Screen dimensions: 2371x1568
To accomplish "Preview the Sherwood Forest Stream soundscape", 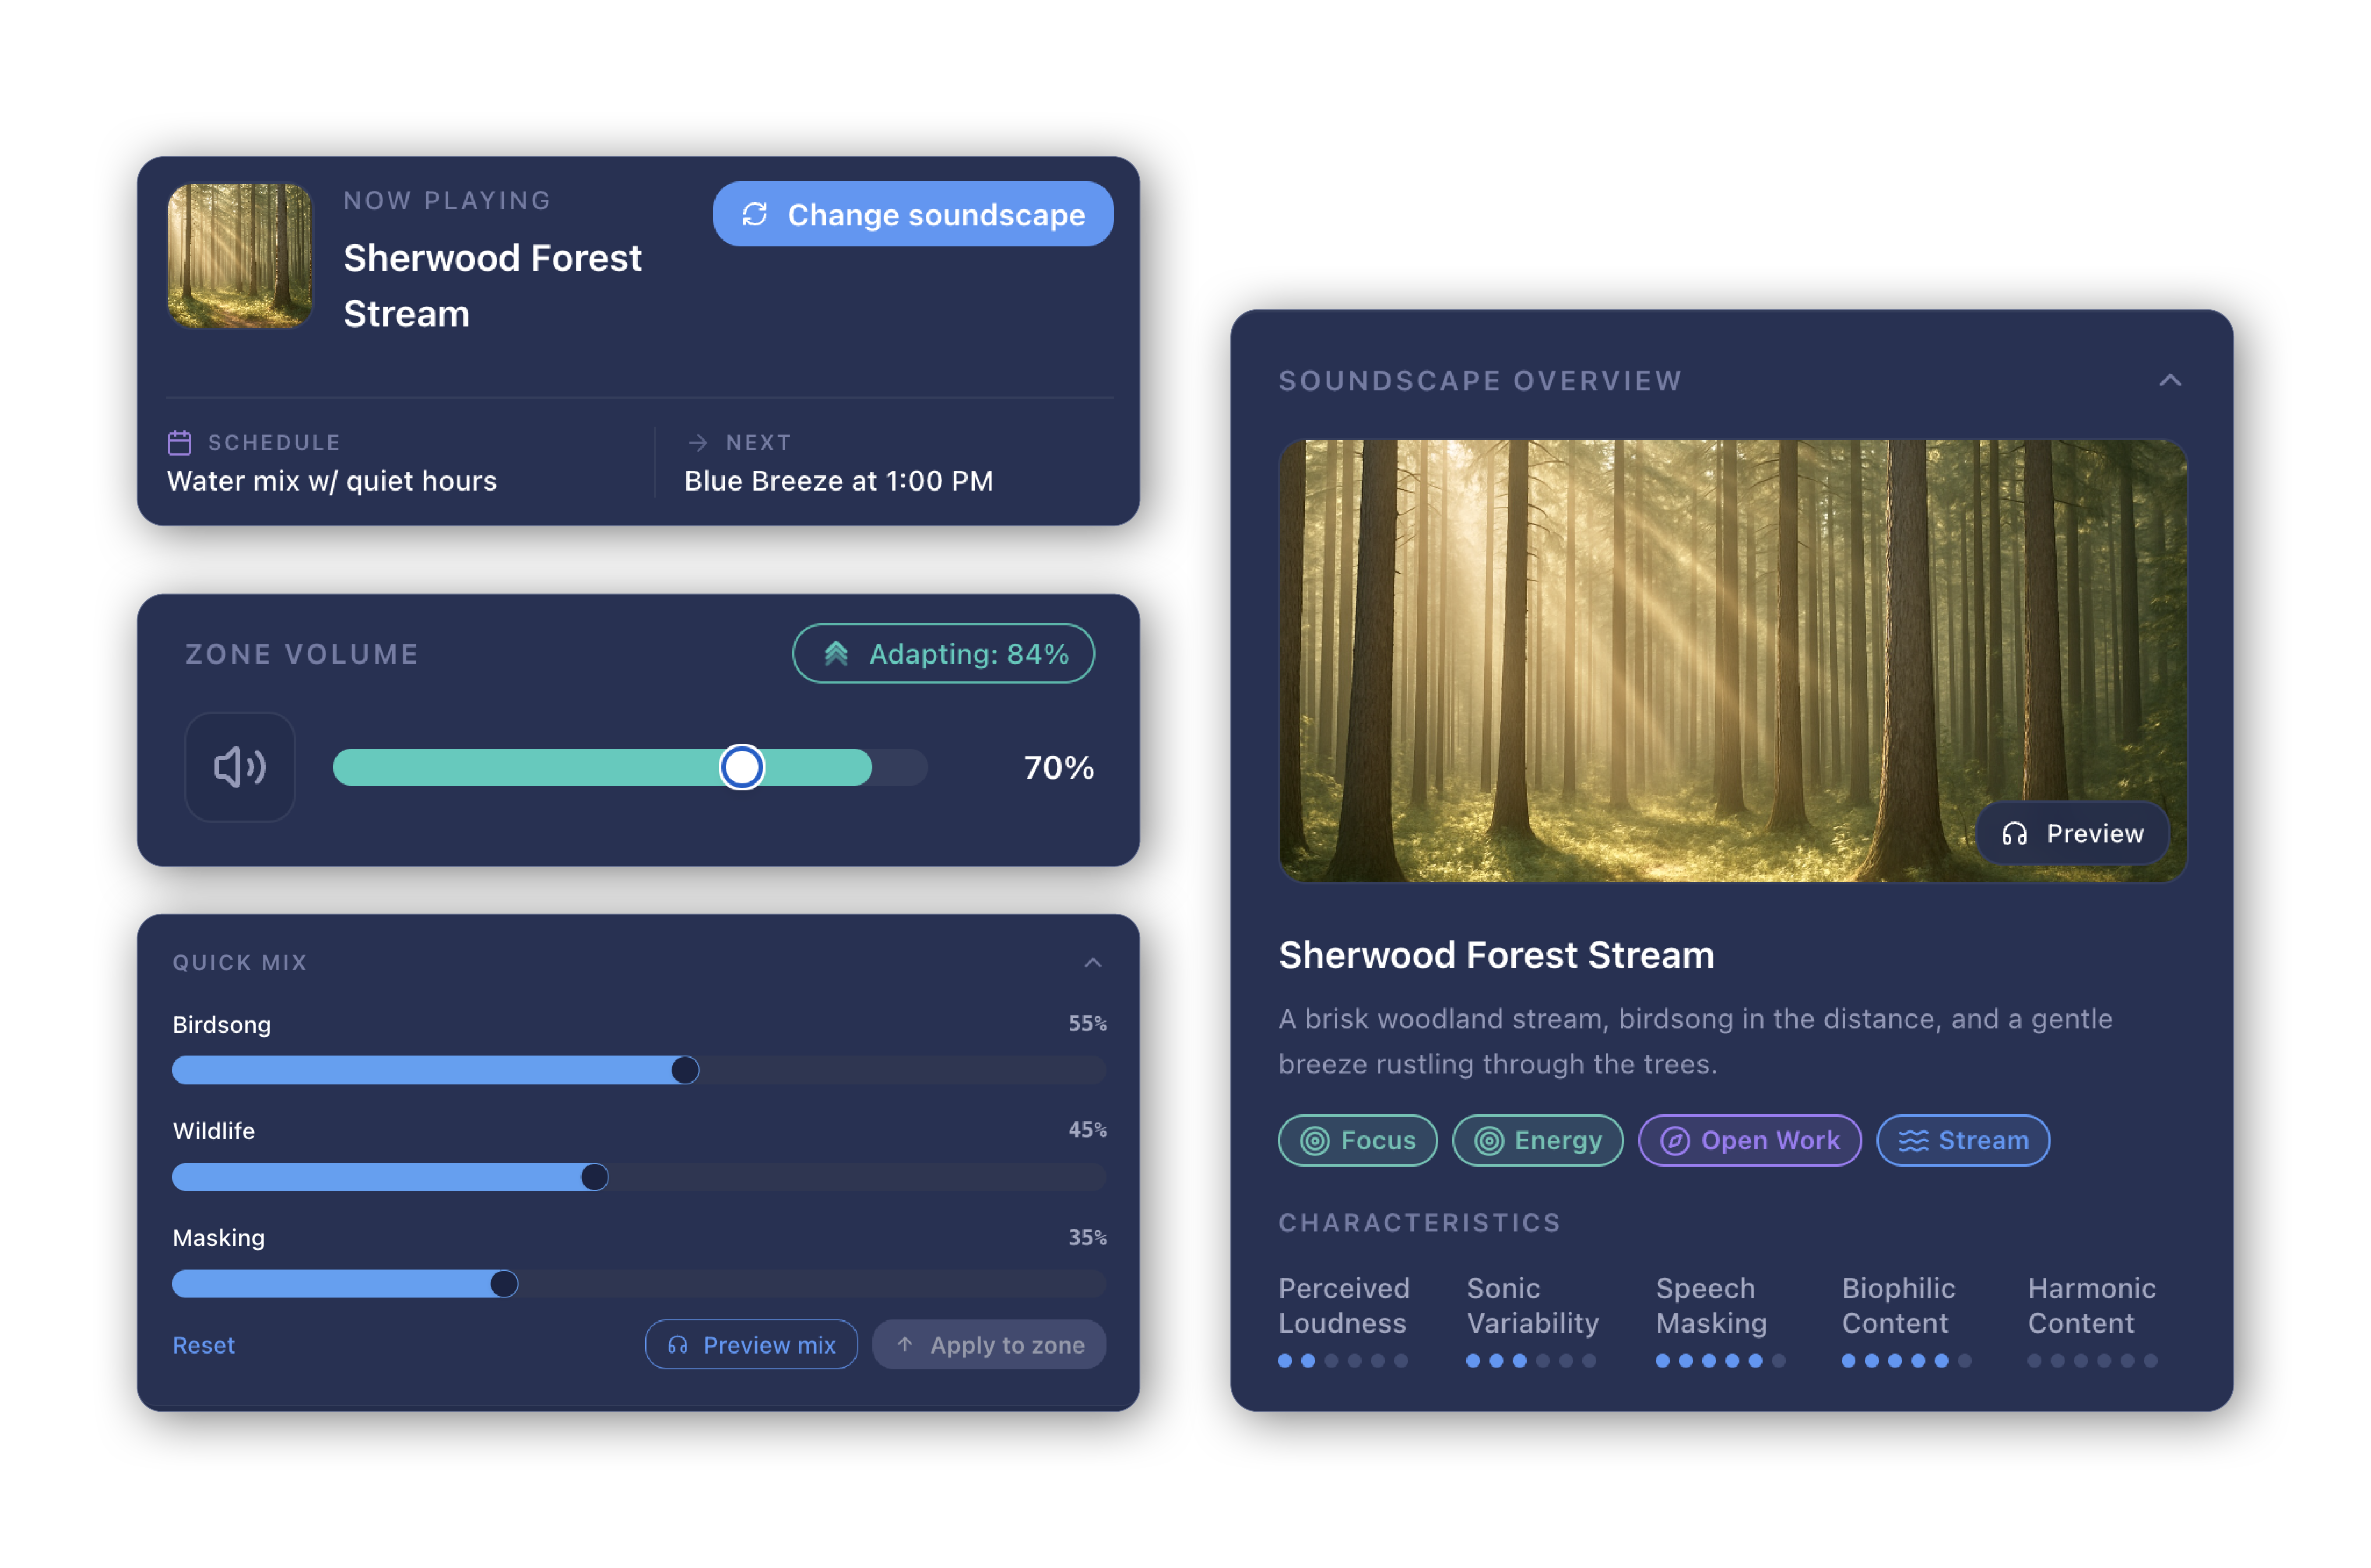I will tap(2072, 833).
